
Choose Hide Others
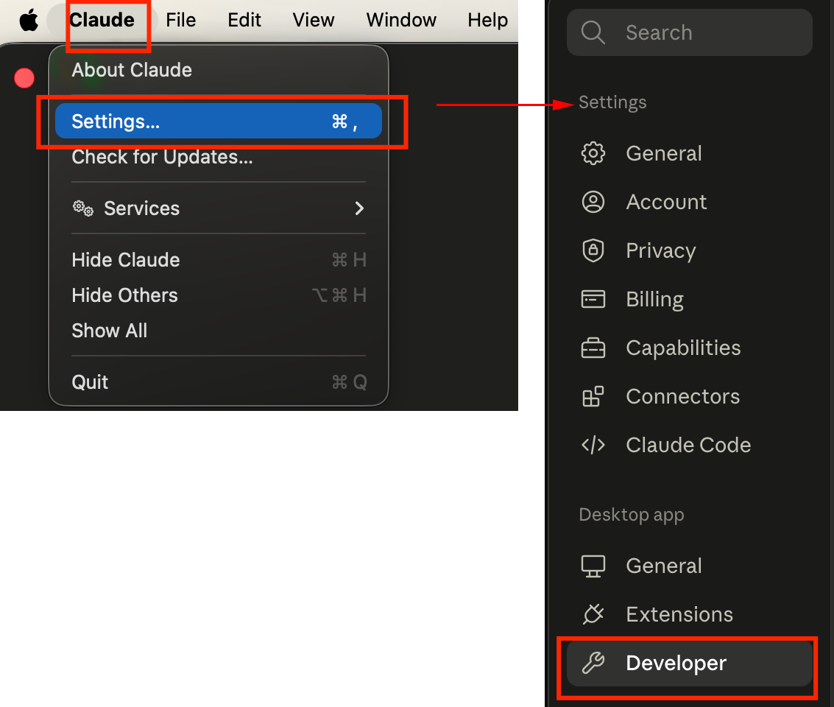pos(218,295)
